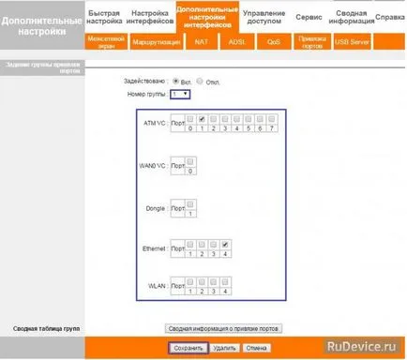The height and width of the screenshot is (360, 407).
Task: Go to the Сервис tab
Action: [x=309, y=17]
